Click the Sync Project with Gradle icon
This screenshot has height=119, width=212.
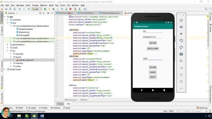pos(10,9)
